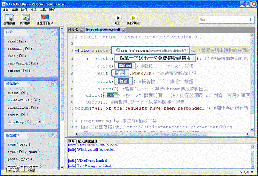The width and height of the screenshot is (258, 176).
Task: Click the FOREVER keyword on line 6
Action: (x=141, y=73)
